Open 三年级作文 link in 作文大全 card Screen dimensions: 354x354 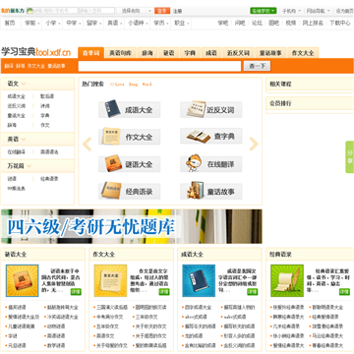tap(147, 317)
